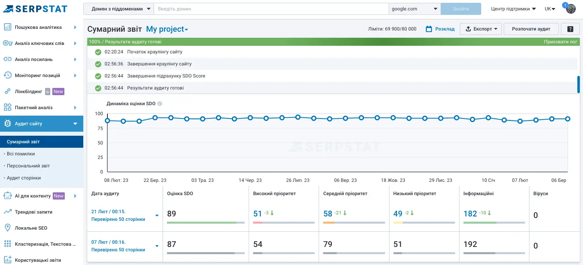The image size is (583, 265).
Task: Open the user profile avatar
Action: (571, 9)
